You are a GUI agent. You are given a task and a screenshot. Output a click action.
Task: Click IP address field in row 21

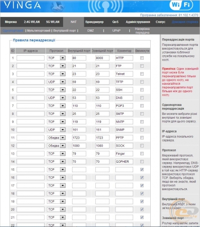30,218
